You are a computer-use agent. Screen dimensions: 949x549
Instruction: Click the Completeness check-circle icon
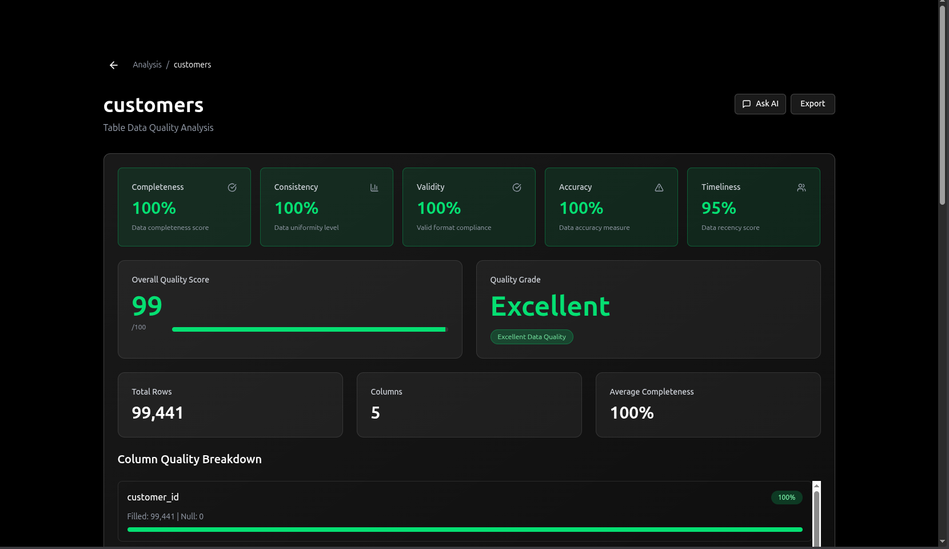pyautogui.click(x=232, y=188)
